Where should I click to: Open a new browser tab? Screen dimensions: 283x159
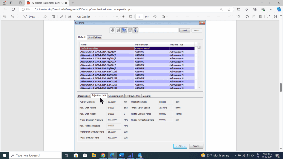73,3
